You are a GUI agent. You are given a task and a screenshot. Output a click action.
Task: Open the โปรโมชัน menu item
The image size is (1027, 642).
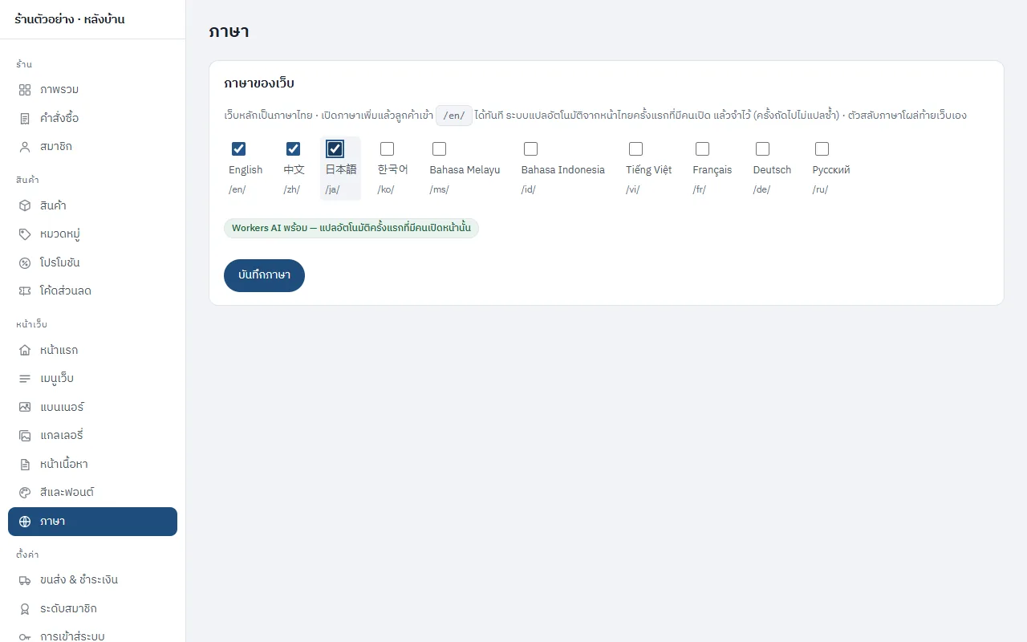92,262
